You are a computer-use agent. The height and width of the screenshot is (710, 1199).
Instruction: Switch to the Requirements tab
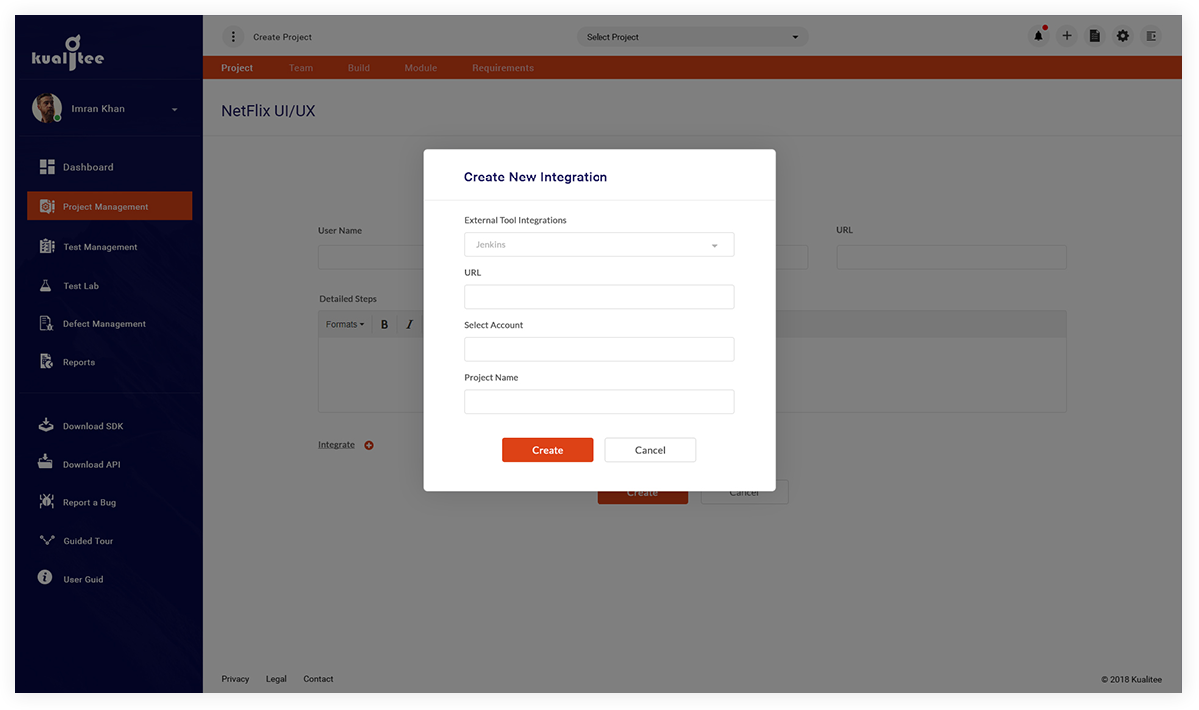503,68
